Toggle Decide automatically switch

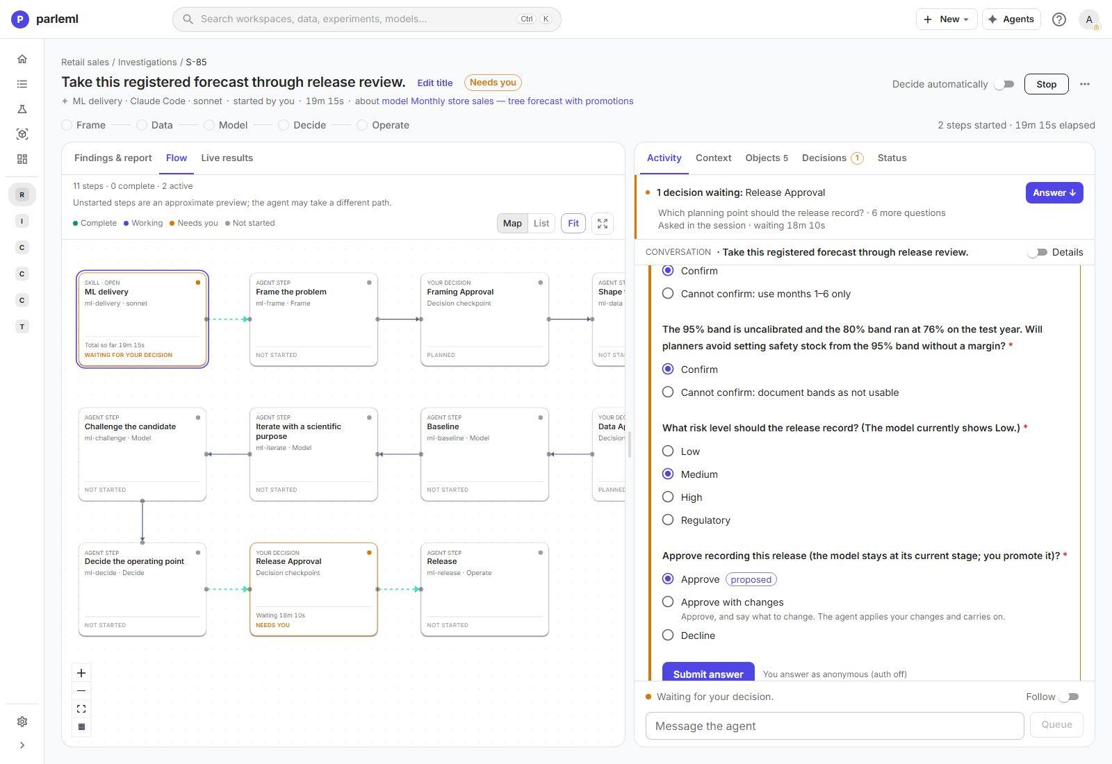pos(1004,84)
